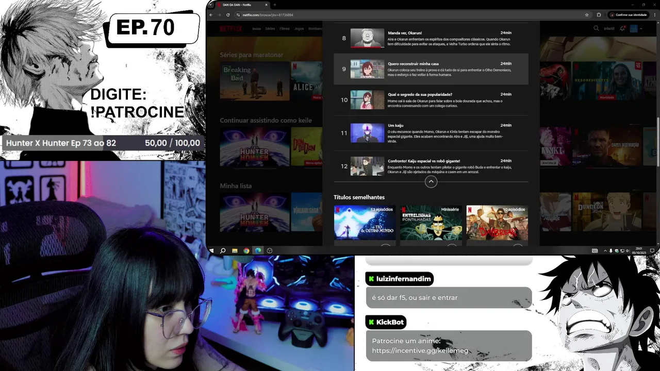Open the Infantil kids profile link
This screenshot has height=371, width=660.
(609, 29)
